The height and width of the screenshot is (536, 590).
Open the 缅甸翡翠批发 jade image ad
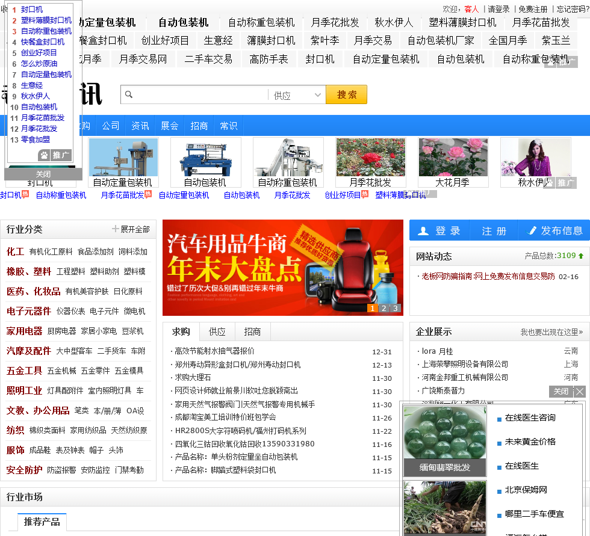point(445,442)
